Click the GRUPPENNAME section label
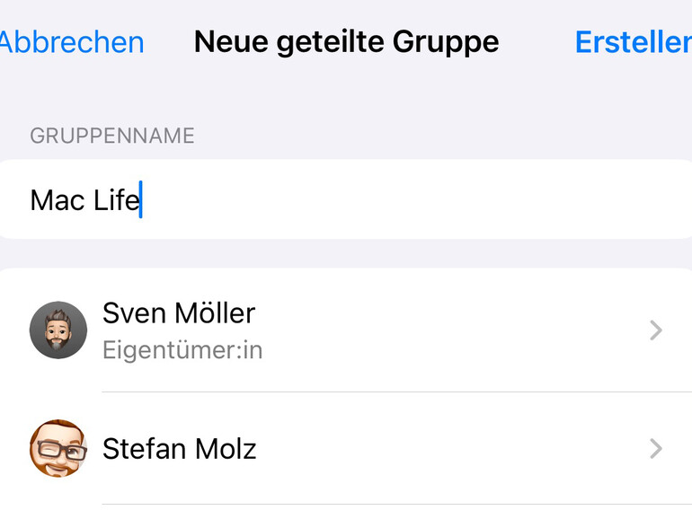This screenshot has width=692, height=519. pyautogui.click(x=112, y=136)
